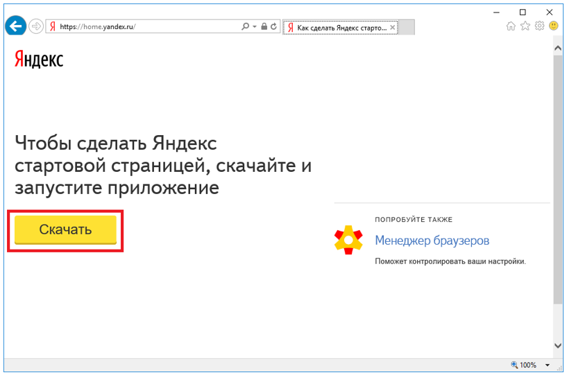Image resolution: width=567 pixels, height=375 pixels.
Task: Open the Tools gear icon
Action: click(539, 26)
